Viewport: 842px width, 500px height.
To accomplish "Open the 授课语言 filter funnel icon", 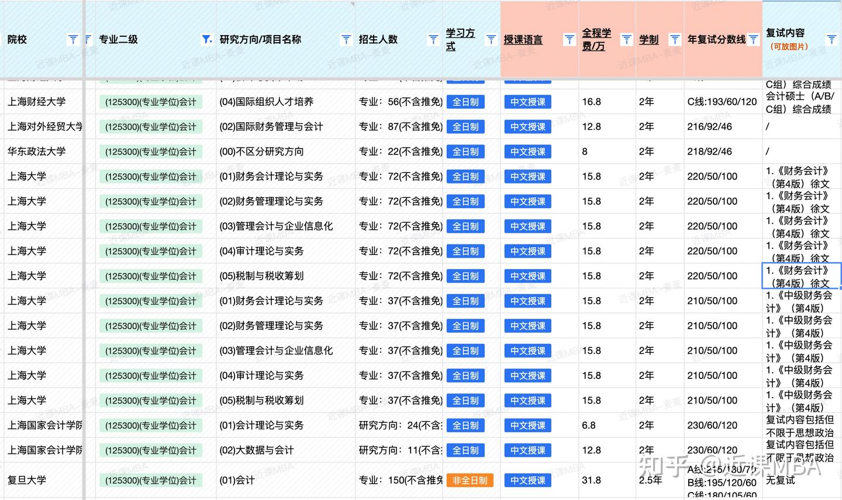I will pos(569,39).
